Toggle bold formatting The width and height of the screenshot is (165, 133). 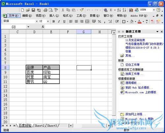click(53, 22)
